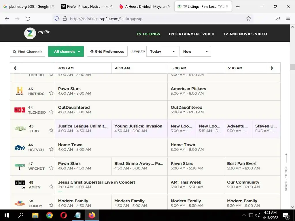Save page to Pocket
Screen dimensions: 295x221
[278, 18]
